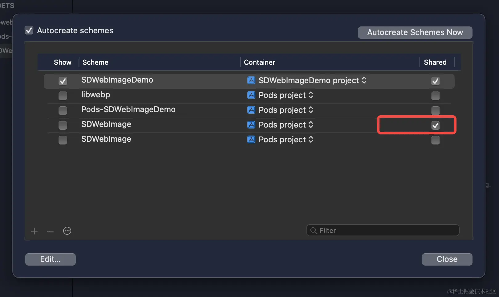Image resolution: width=499 pixels, height=297 pixels.
Task: Toggle the Autocreate schemes checkbox
Action: click(29, 31)
